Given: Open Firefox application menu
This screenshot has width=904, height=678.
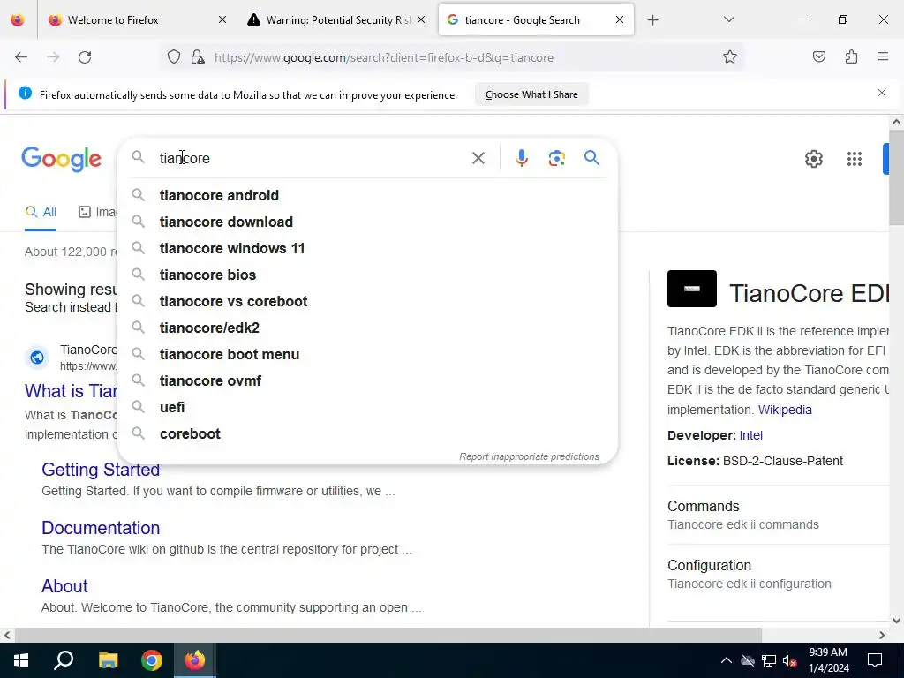Looking at the screenshot, I should coord(882,57).
